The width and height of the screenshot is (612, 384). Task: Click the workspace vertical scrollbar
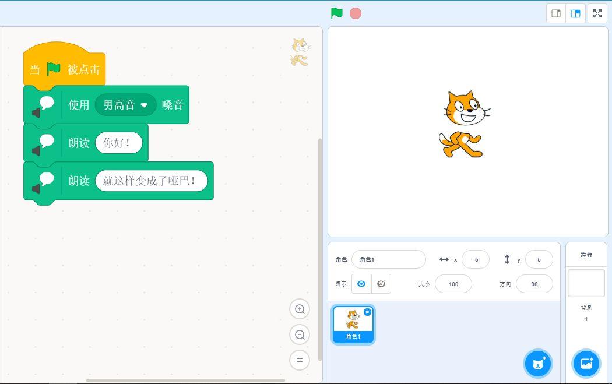click(x=320, y=250)
